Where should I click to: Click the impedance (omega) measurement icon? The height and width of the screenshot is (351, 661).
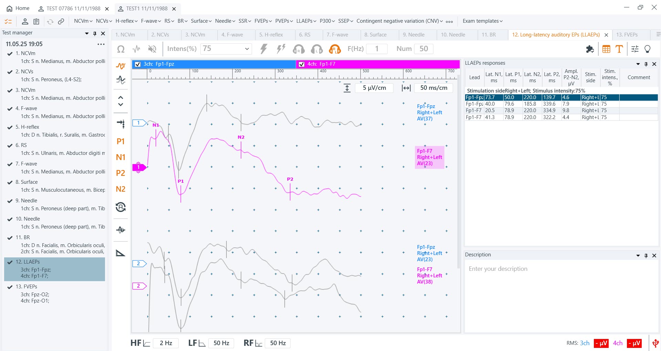(x=121, y=49)
